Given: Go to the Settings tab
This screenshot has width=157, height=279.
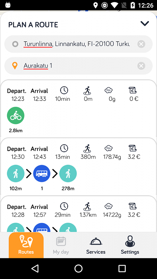Looking at the screenshot, I should coord(130,245).
